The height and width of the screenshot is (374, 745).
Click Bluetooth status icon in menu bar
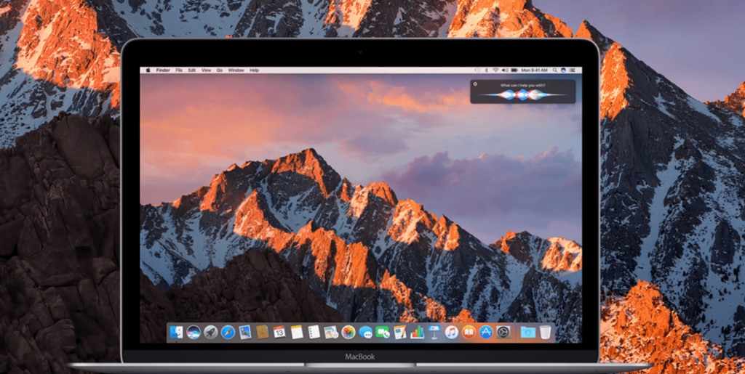tap(487, 70)
